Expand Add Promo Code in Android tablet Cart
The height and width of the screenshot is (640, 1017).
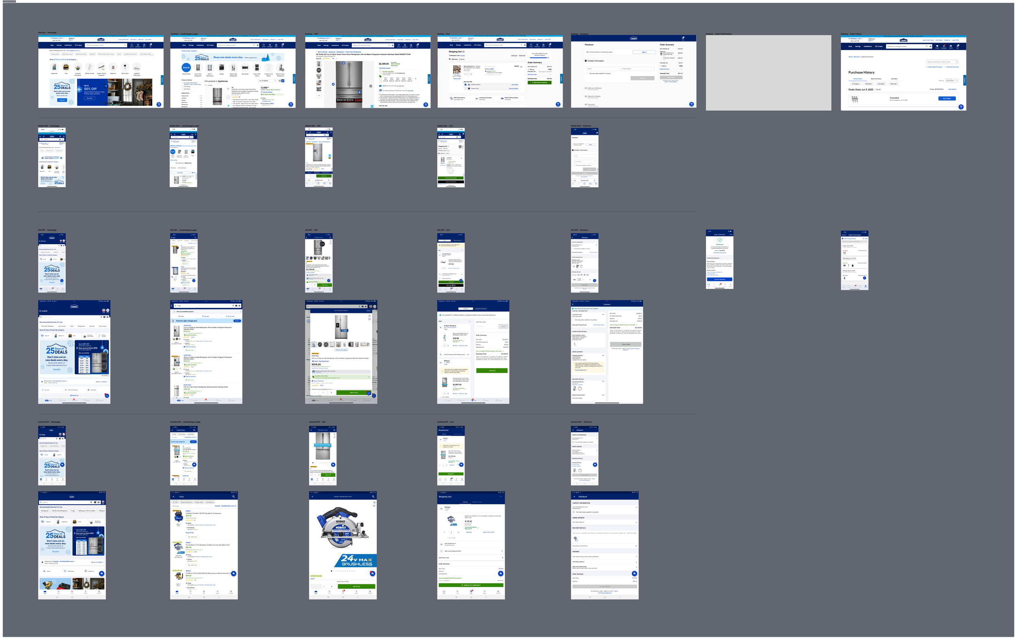click(471, 558)
